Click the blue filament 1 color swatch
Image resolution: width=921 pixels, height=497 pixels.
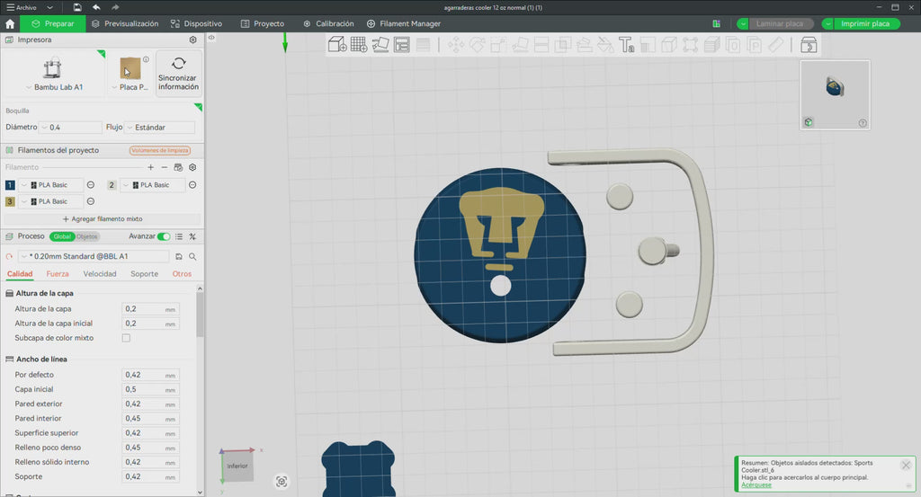[10, 185]
